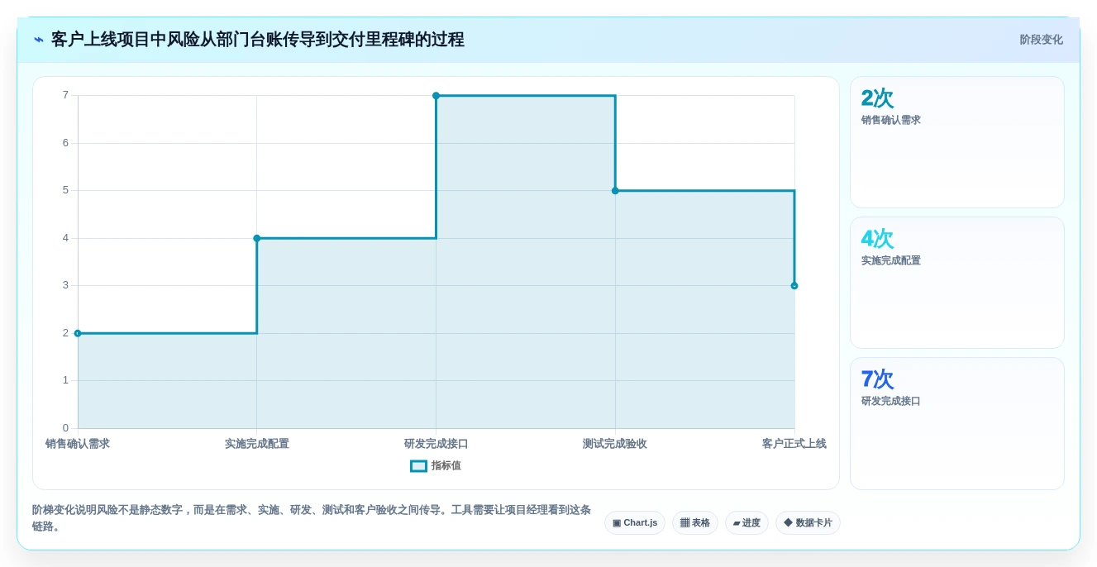1097x567 pixels.
Task: Open the 4次 实施完成配置 data card
Action: coord(957,283)
